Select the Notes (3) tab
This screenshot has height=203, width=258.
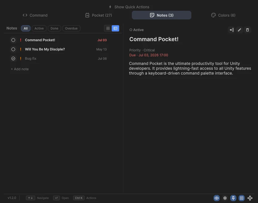click(161, 15)
